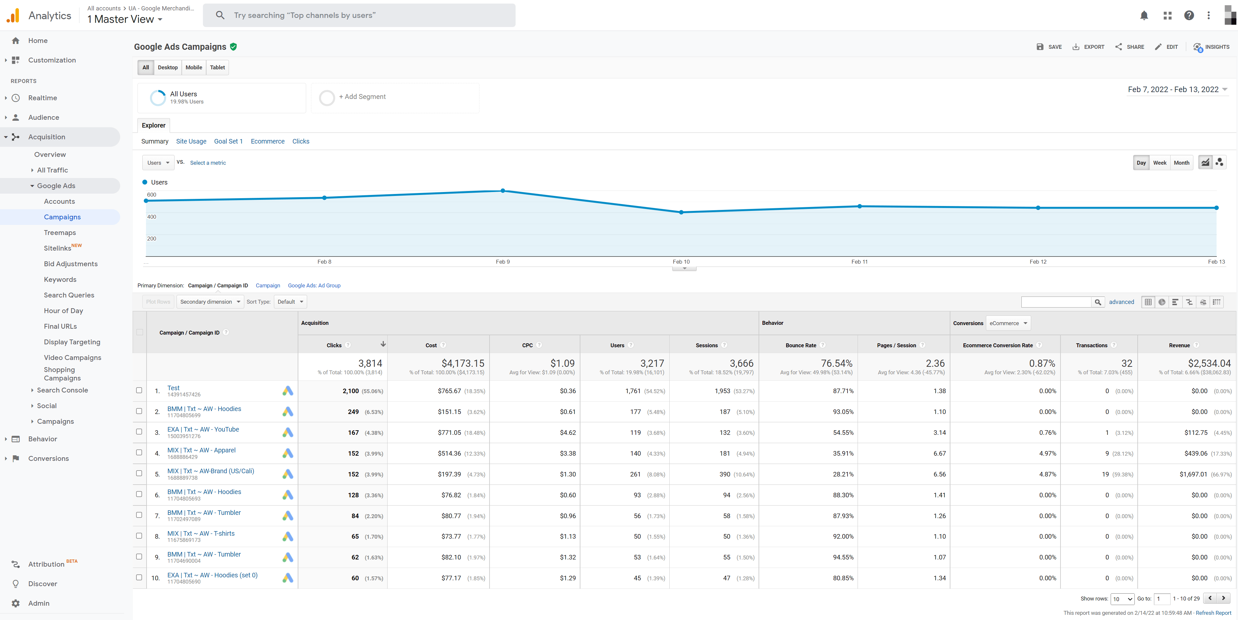Click the search magnifier in the table filter
Screen dimensions: 1238x620
pyautogui.click(x=1099, y=302)
